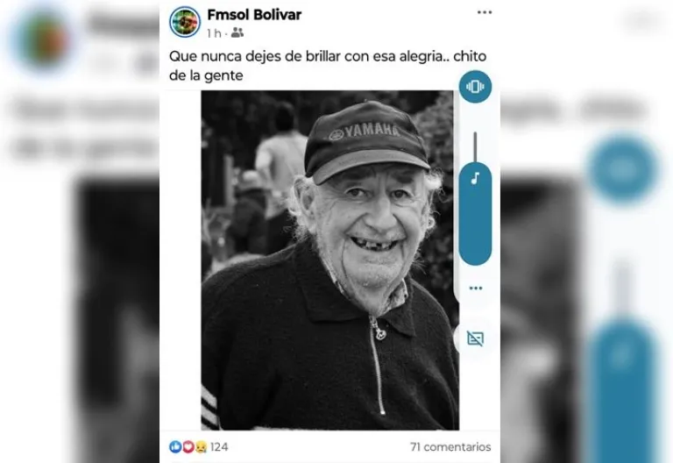Viewport: 673px width, 463px height.
Task: Open the Fmsol Bolivar page name link
Action: coord(254,15)
